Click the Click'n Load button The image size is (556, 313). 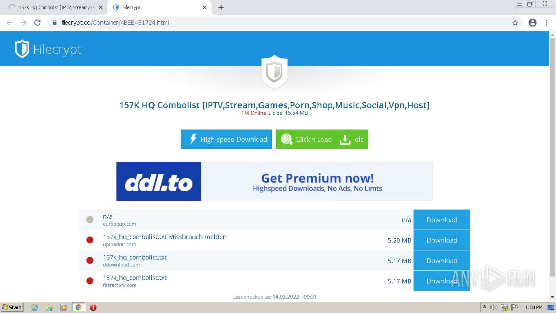pyautogui.click(x=306, y=139)
